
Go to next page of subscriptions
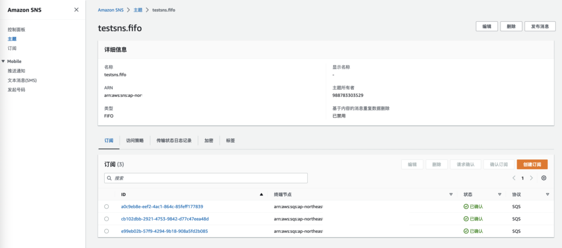pos(531,178)
